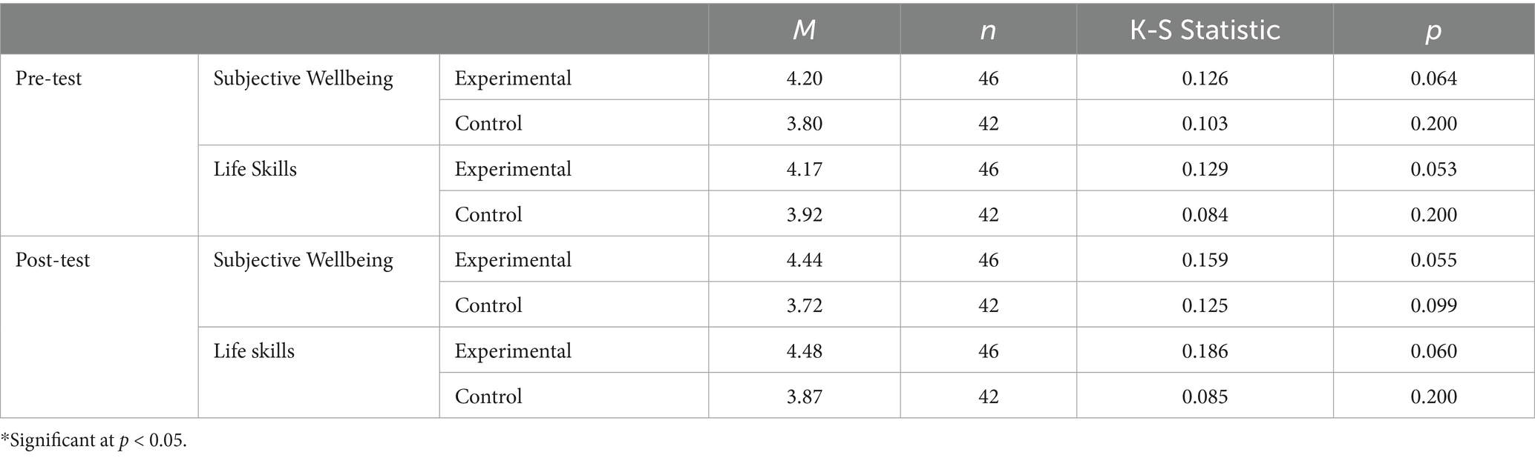Click the mean value 4.48
Image resolution: width=1535 pixels, height=458 pixels.
pyautogui.click(x=804, y=351)
